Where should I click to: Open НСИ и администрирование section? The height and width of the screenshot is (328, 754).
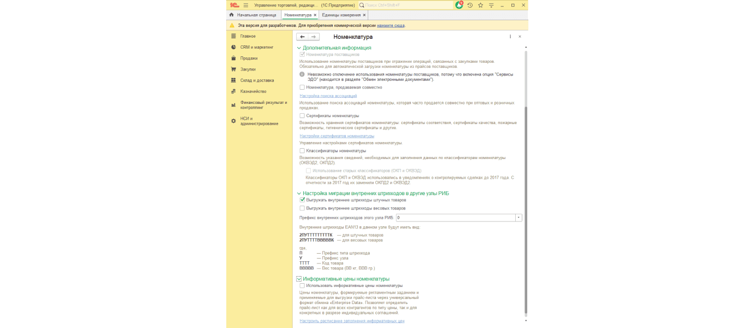[x=259, y=121]
